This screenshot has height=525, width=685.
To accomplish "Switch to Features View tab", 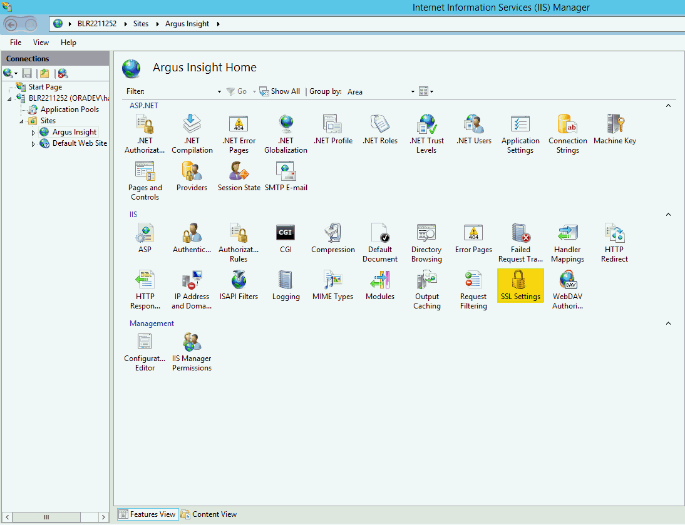I will click(148, 514).
